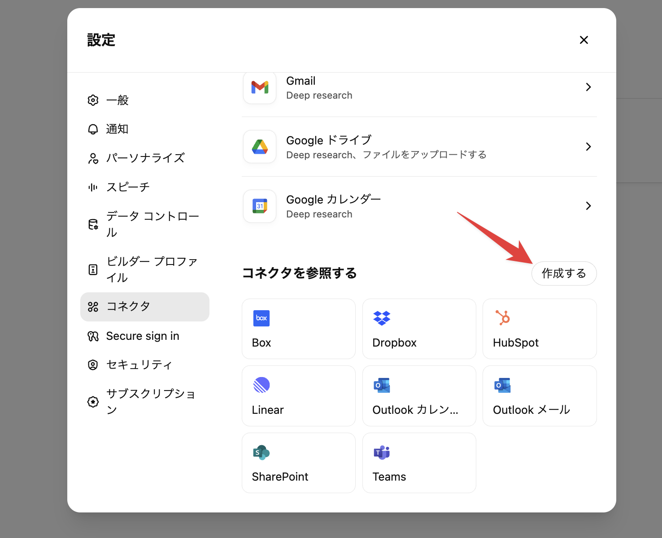Click the Google カレンダー title text
Viewport: 662px width, 538px height.
click(334, 200)
